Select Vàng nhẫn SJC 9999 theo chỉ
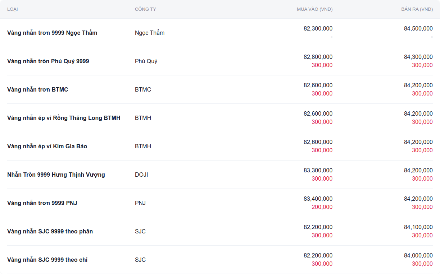The width and height of the screenshot is (440, 274). (x=47, y=260)
